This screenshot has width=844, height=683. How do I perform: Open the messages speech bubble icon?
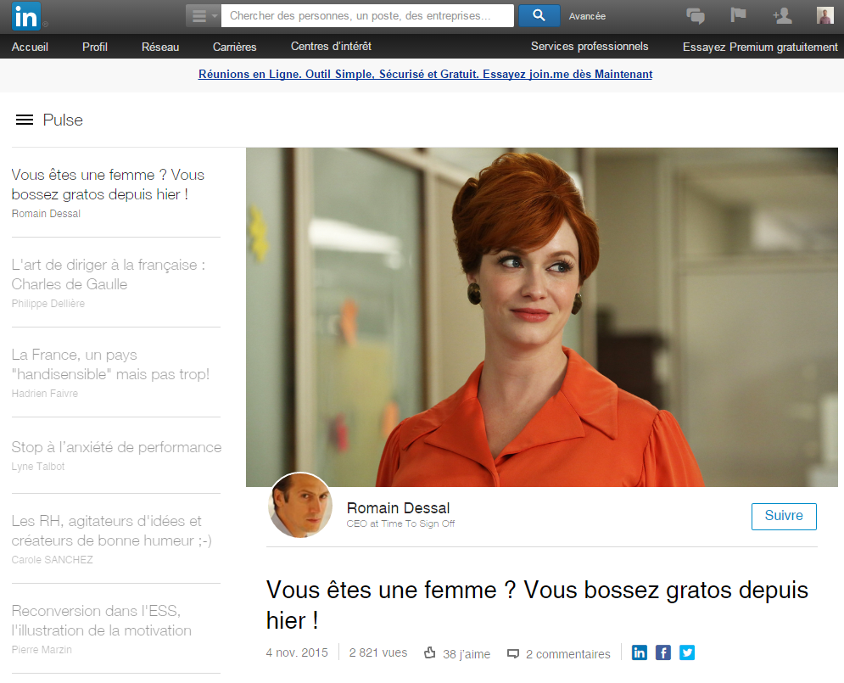pyautogui.click(x=696, y=15)
